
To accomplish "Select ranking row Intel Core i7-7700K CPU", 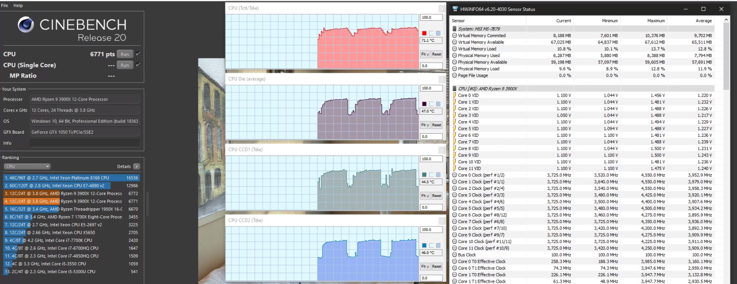I will (72, 240).
